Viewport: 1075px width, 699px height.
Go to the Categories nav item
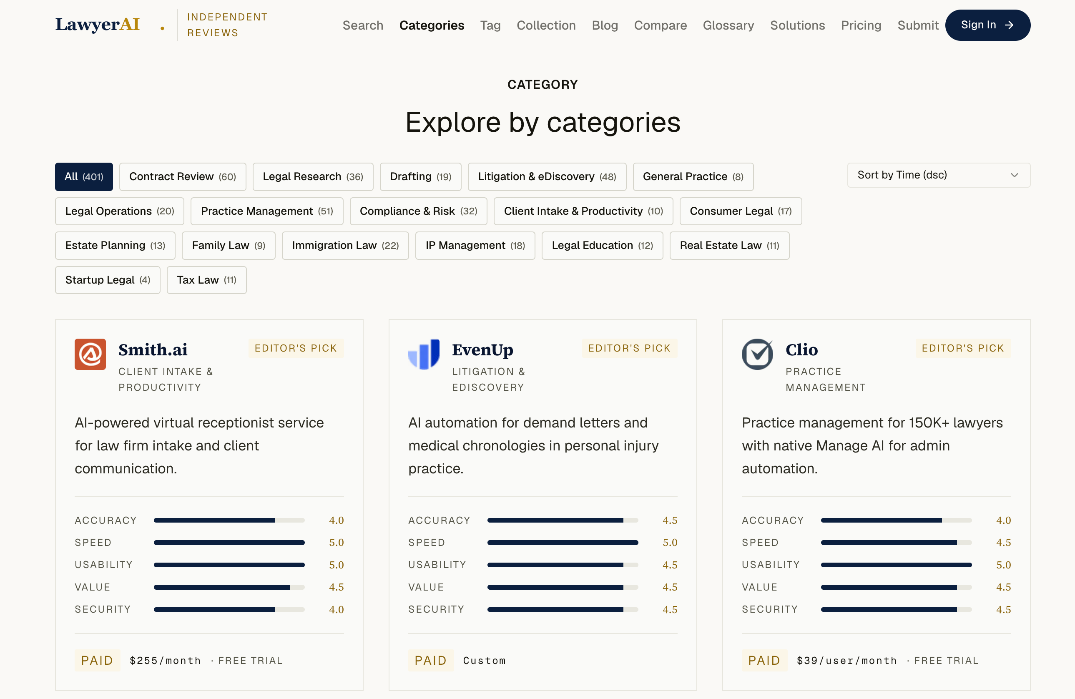pyautogui.click(x=431, y=25)
